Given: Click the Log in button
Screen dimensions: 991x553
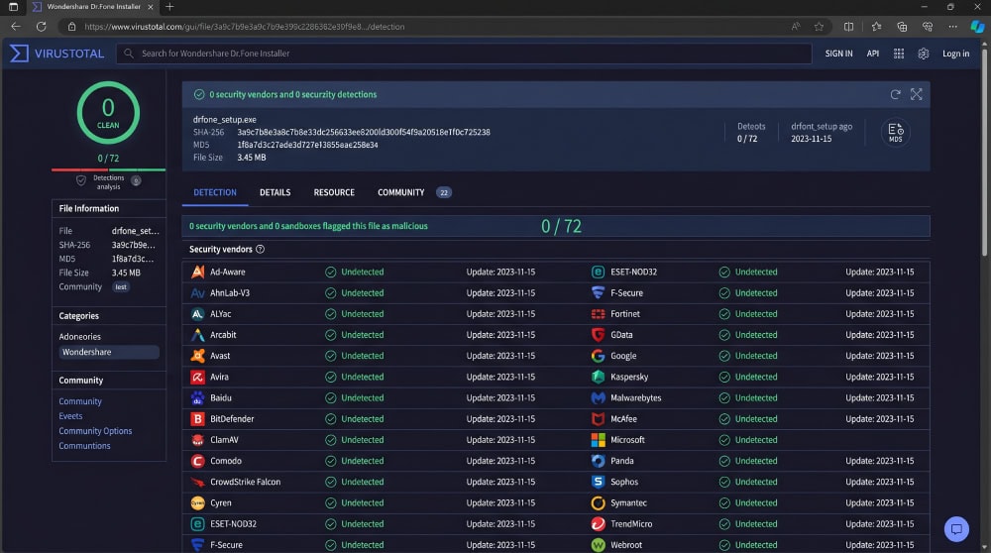Looking at the screenshot, I should pos(955,54).
